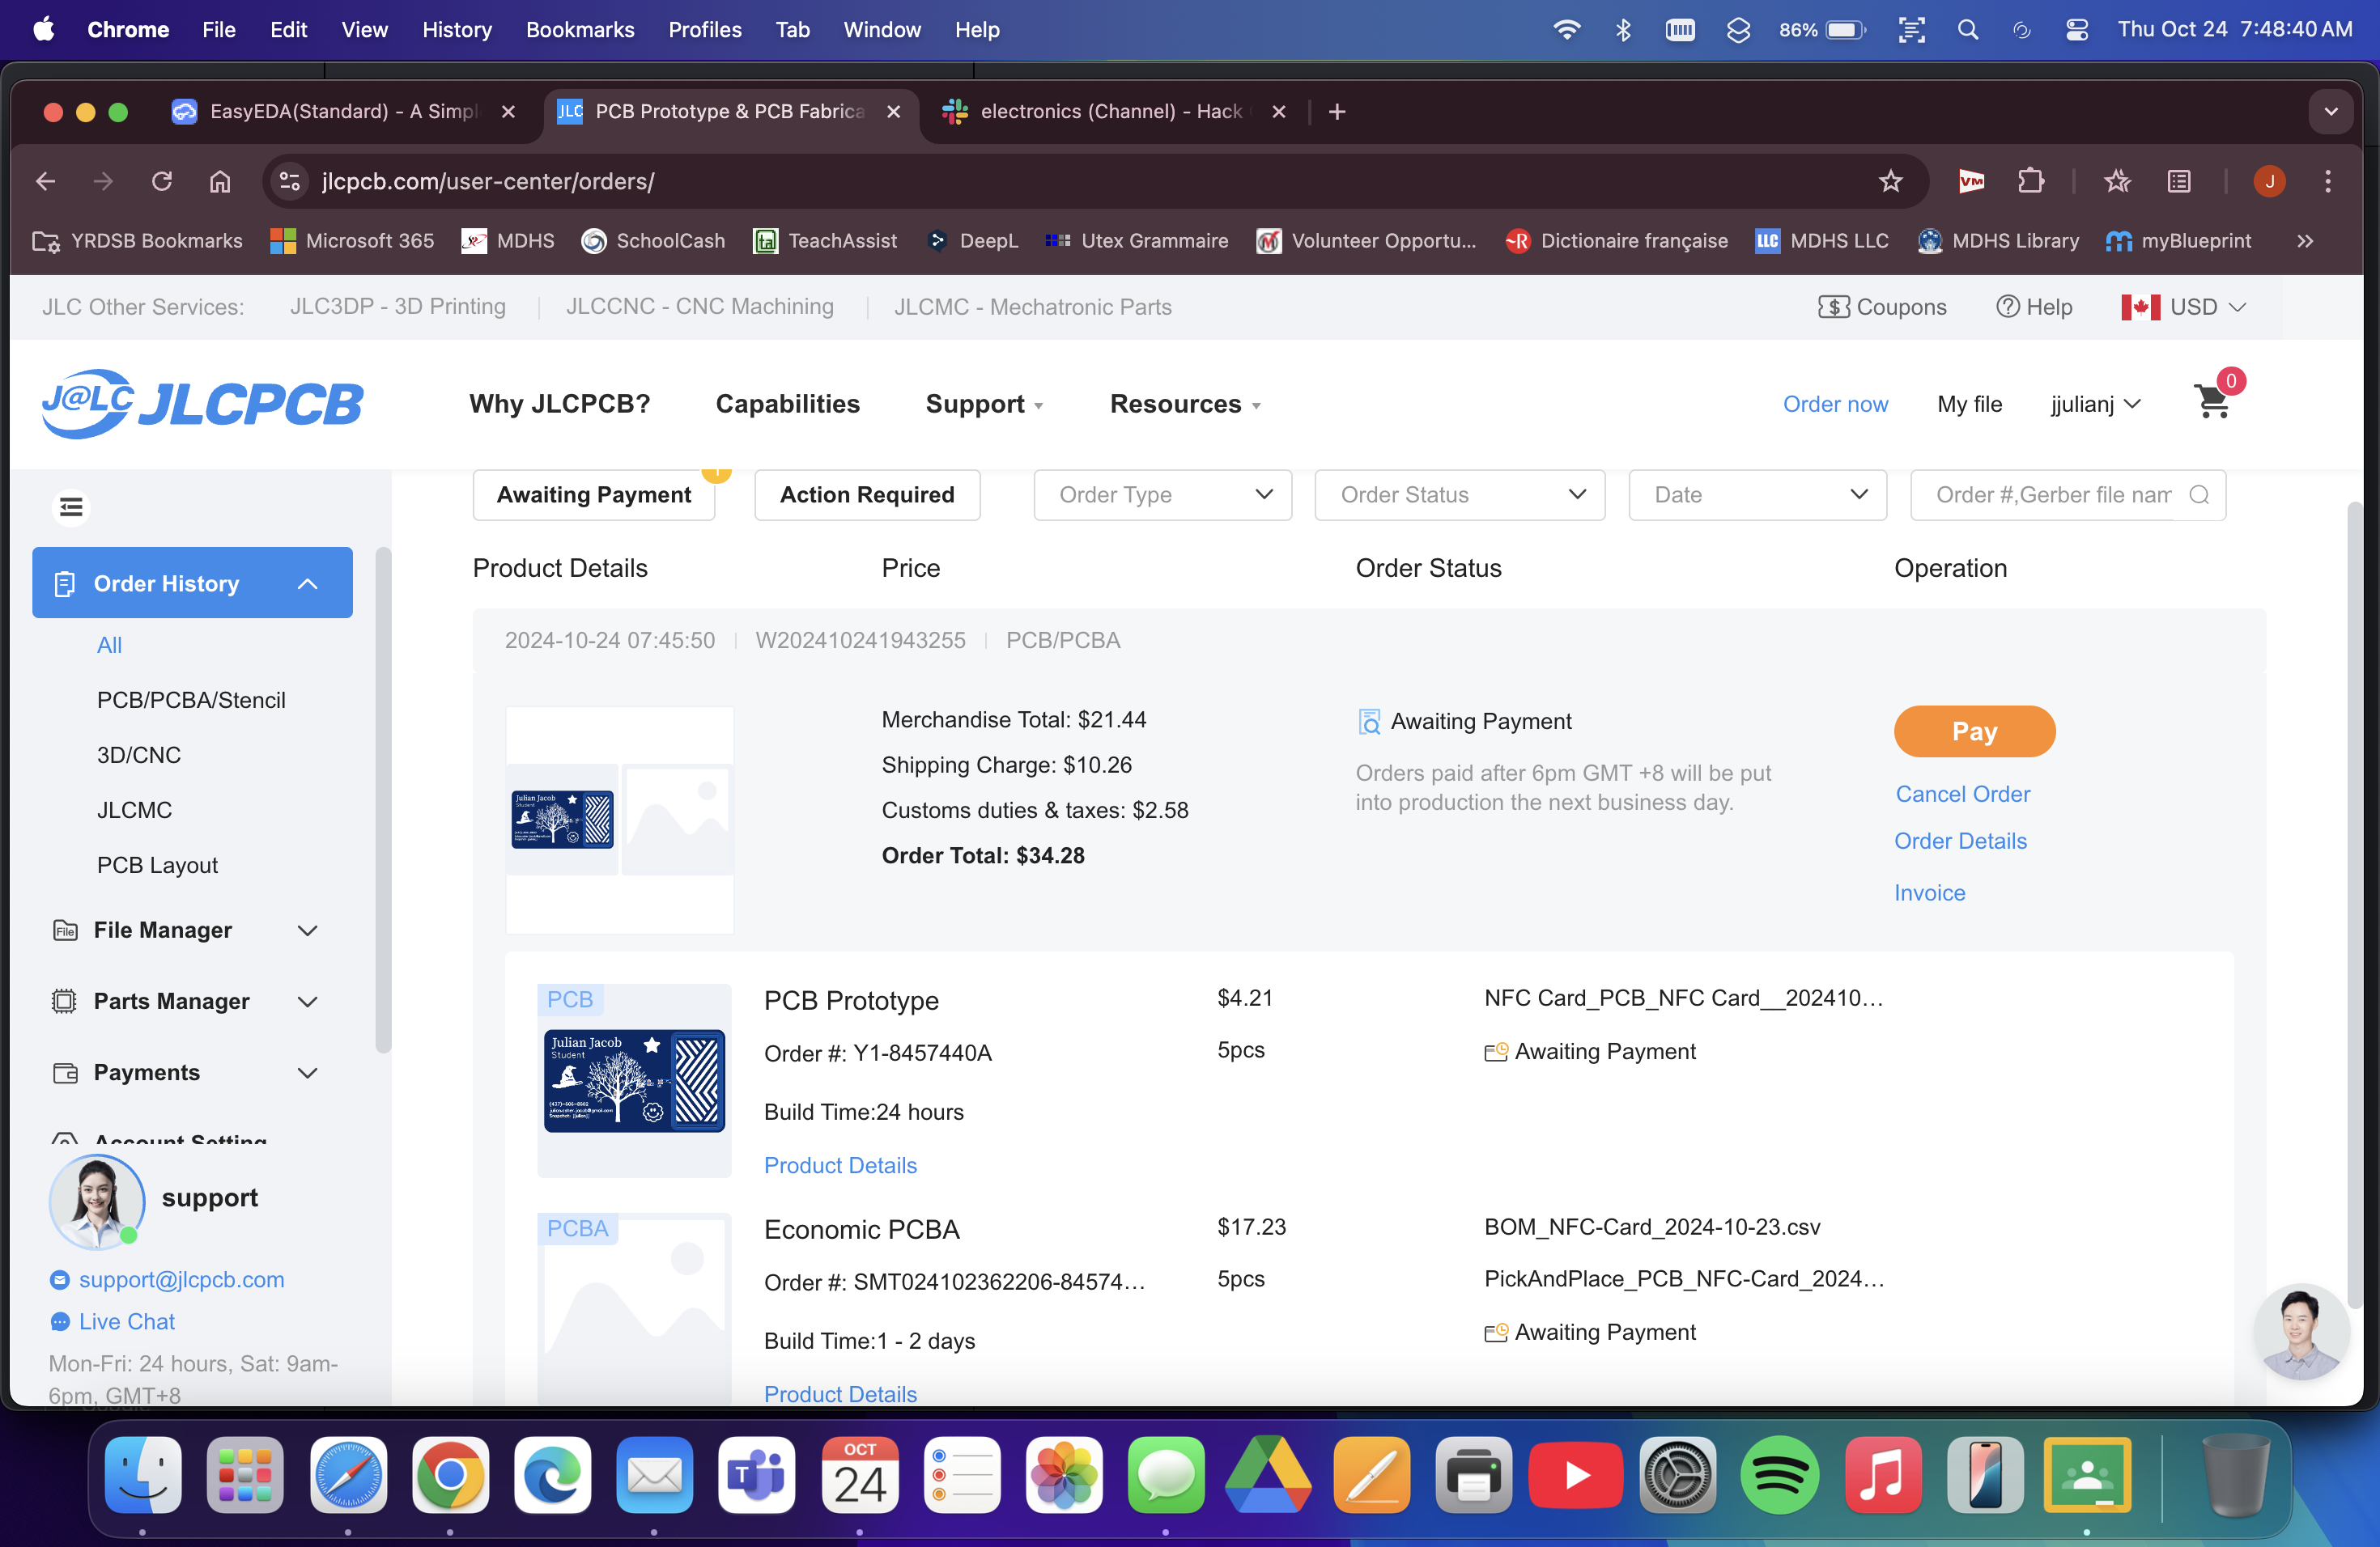The width and height of the screenshot is (2380, 1547).
Task: Click the sidebar hamburger menu icon
Action: tap(71, 507)
